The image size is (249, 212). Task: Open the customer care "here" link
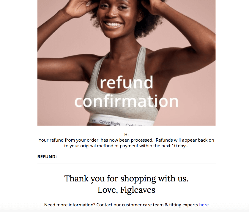pyautogui.click(x=204, y=205)
